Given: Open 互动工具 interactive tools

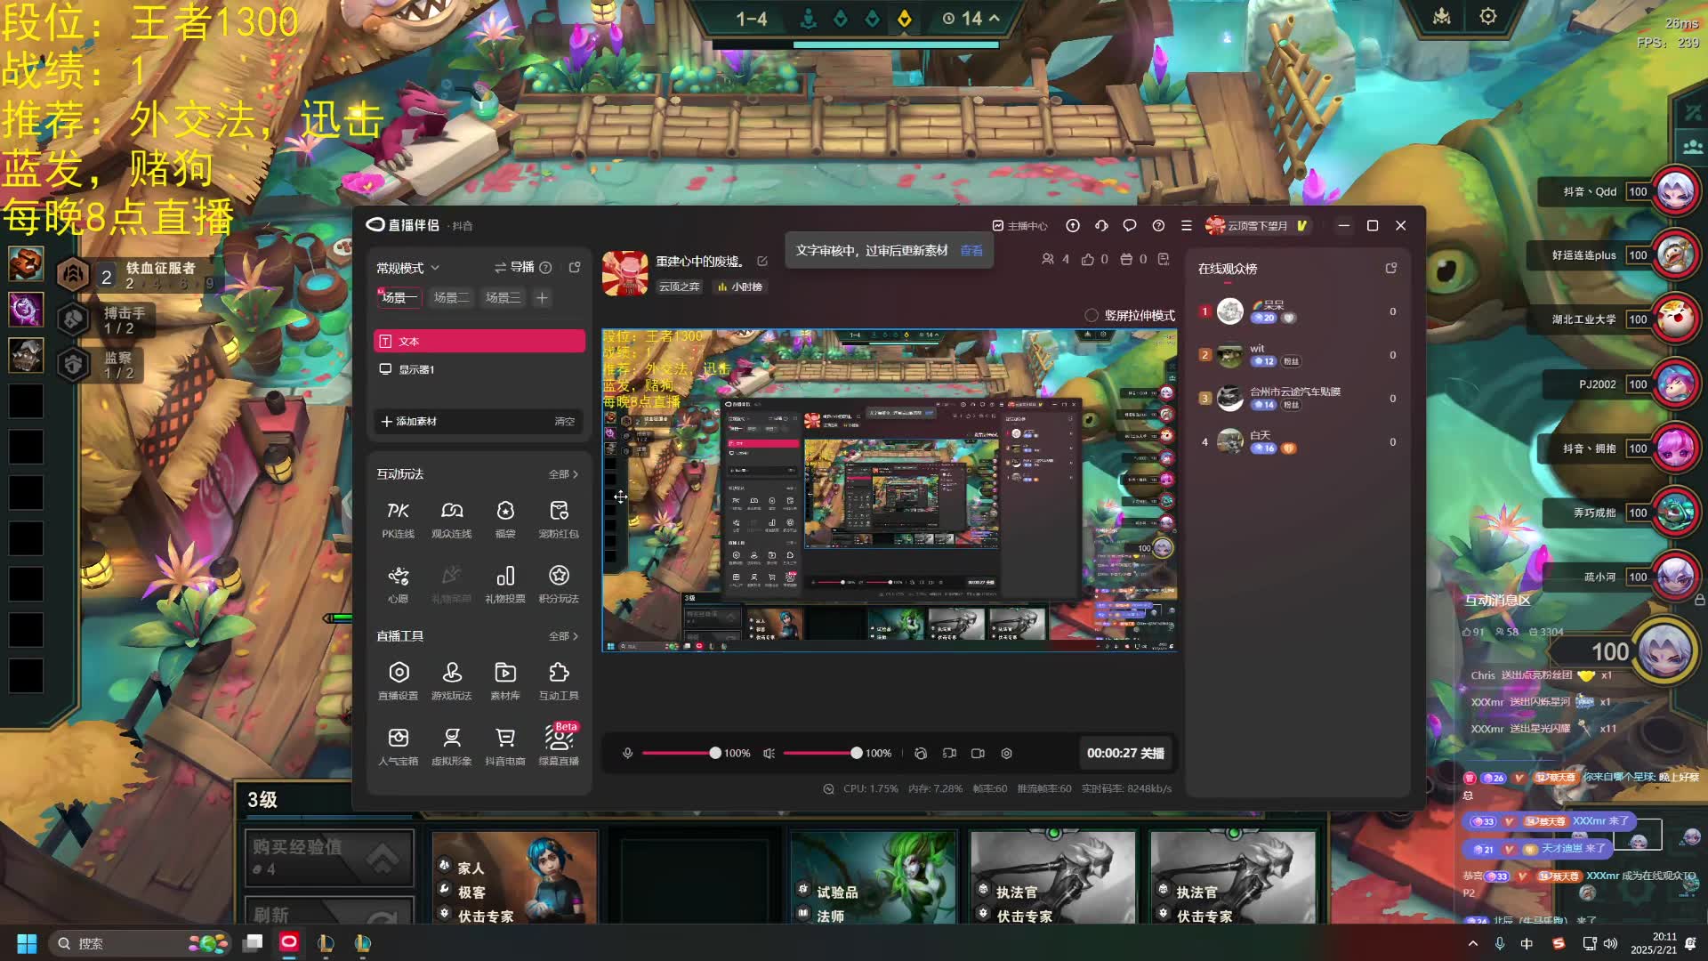Looking at the screenshot, I should click(559, 682).
